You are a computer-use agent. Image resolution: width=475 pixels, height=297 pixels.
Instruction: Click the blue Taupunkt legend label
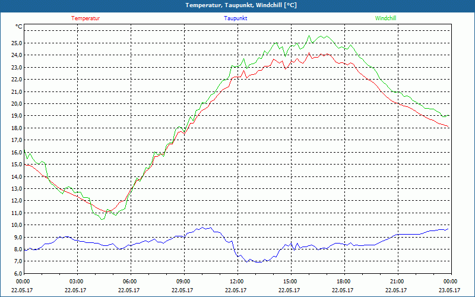235,18
